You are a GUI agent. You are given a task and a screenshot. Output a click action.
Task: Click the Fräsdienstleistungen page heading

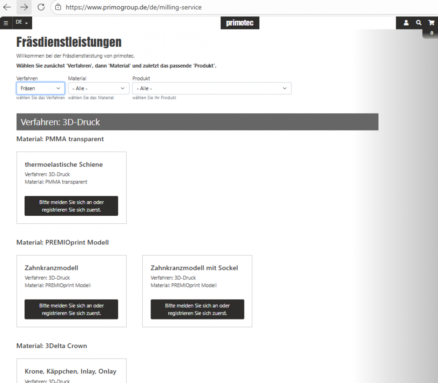69,42
